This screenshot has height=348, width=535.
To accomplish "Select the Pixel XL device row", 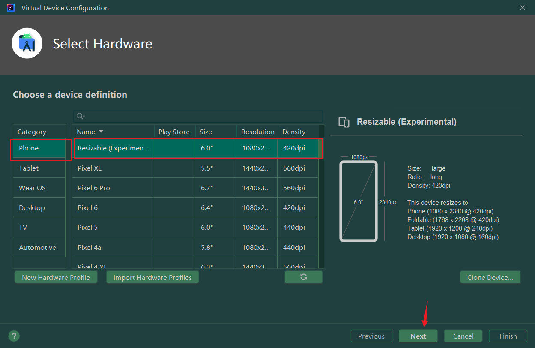I will tap(195, 168).
